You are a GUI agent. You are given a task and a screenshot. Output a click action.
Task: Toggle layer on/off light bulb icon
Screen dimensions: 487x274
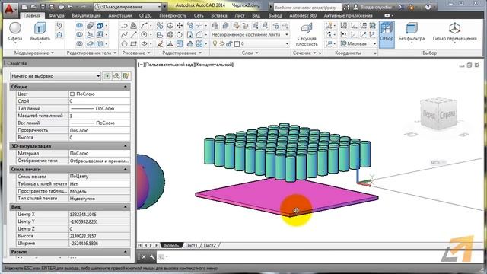(215, 44)
